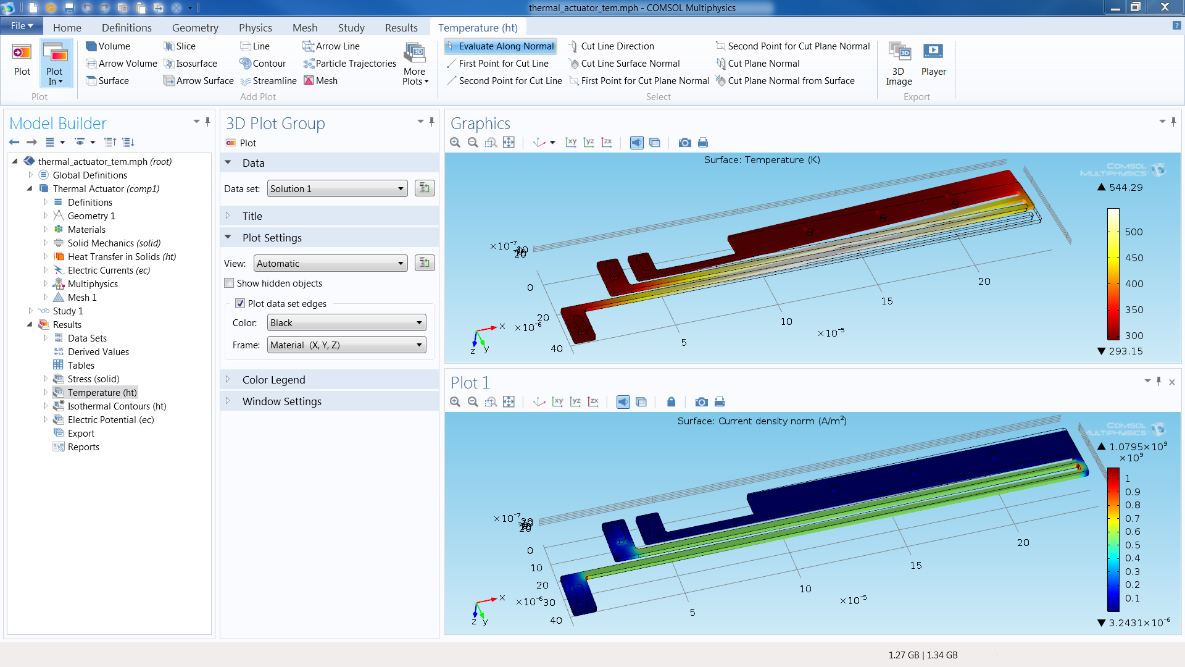Switch to the Results ribbon tab
The height and width of the screenshot is (667, 1185).
(401, 28)
